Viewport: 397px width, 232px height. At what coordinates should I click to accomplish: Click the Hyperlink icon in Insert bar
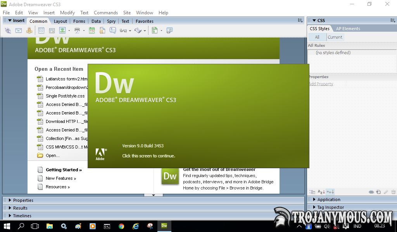point(8,31)
